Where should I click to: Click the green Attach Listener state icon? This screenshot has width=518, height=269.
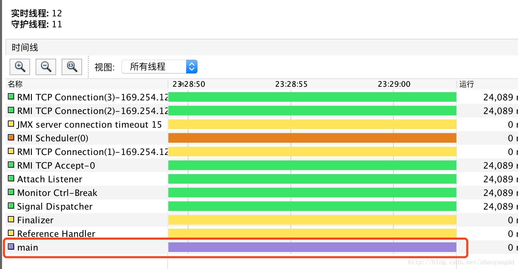pyautogui.click(x=11, y=179)
